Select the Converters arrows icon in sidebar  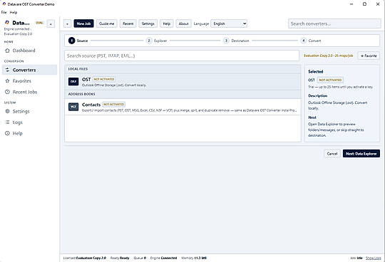tap(7, 70)
